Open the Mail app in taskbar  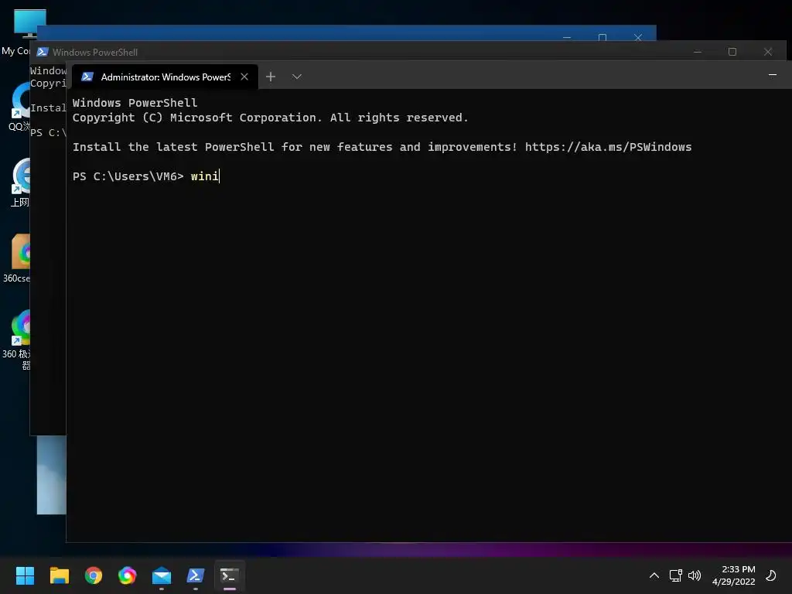click(x=162, y=575)
